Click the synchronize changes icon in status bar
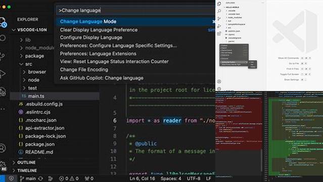This screenshot has width=323, height=182. (x=40, y=178)
